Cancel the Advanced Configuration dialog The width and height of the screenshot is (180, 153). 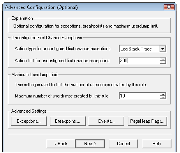tap(123, 144)
